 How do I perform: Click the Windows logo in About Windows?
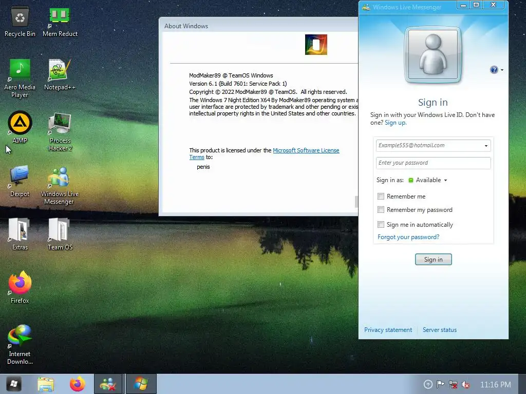click(x=316, y=45)
